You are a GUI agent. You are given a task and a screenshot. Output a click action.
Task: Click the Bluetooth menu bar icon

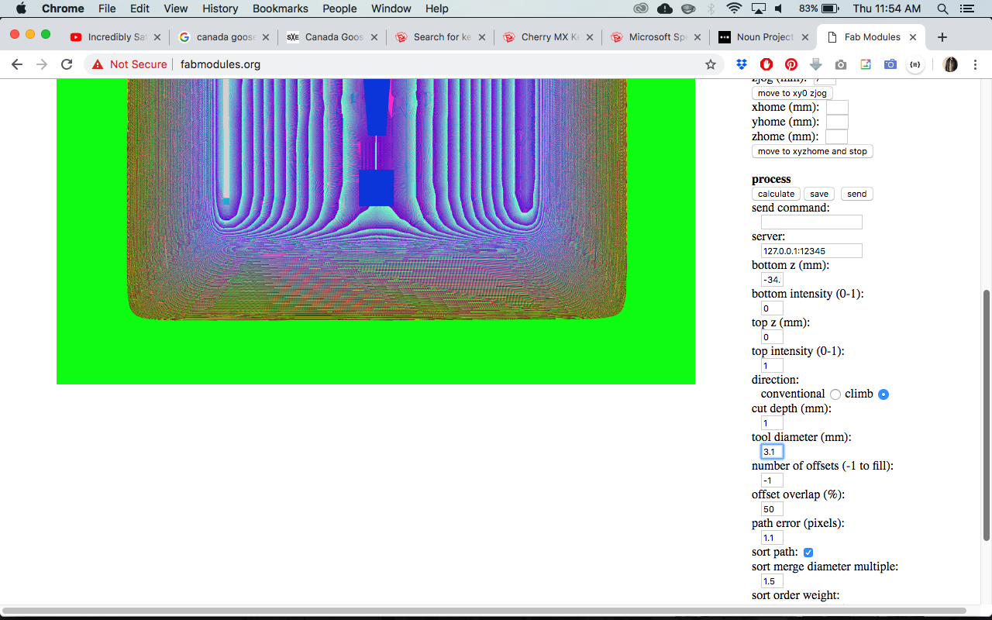[x=711, y=9]
